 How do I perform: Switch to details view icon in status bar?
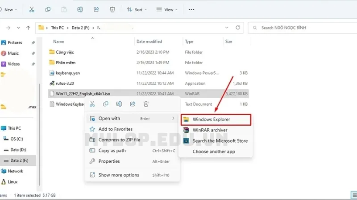coord(354,195)
